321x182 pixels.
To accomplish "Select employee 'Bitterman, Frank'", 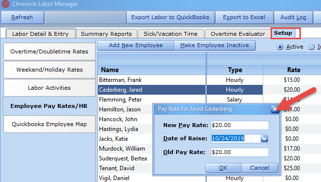I will (x=121, y=80).
